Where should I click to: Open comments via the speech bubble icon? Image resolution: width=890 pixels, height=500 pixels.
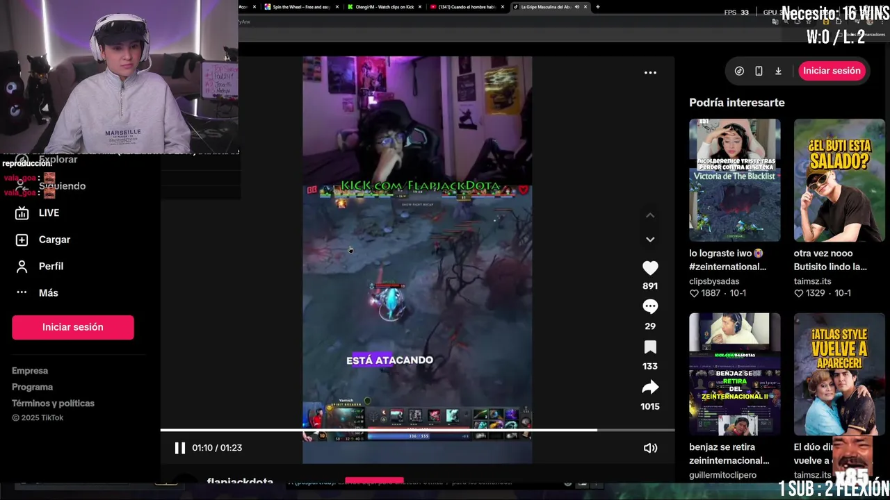650,307
